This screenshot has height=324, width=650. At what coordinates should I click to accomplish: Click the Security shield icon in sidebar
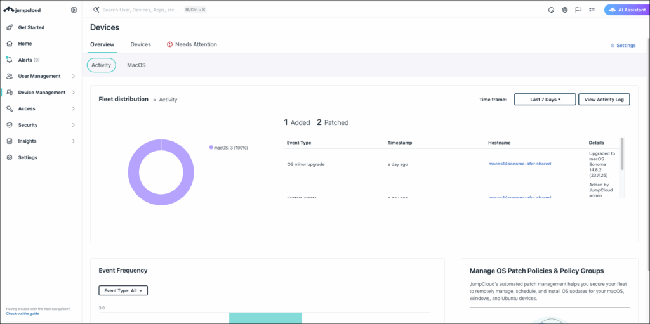(x=10, y=125)
